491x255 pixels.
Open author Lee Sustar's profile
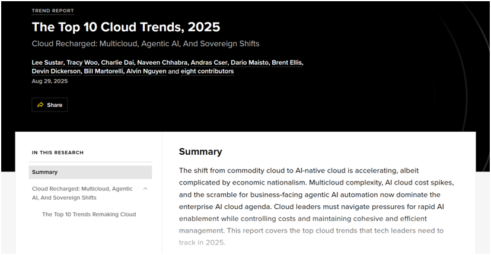point(47,63)
